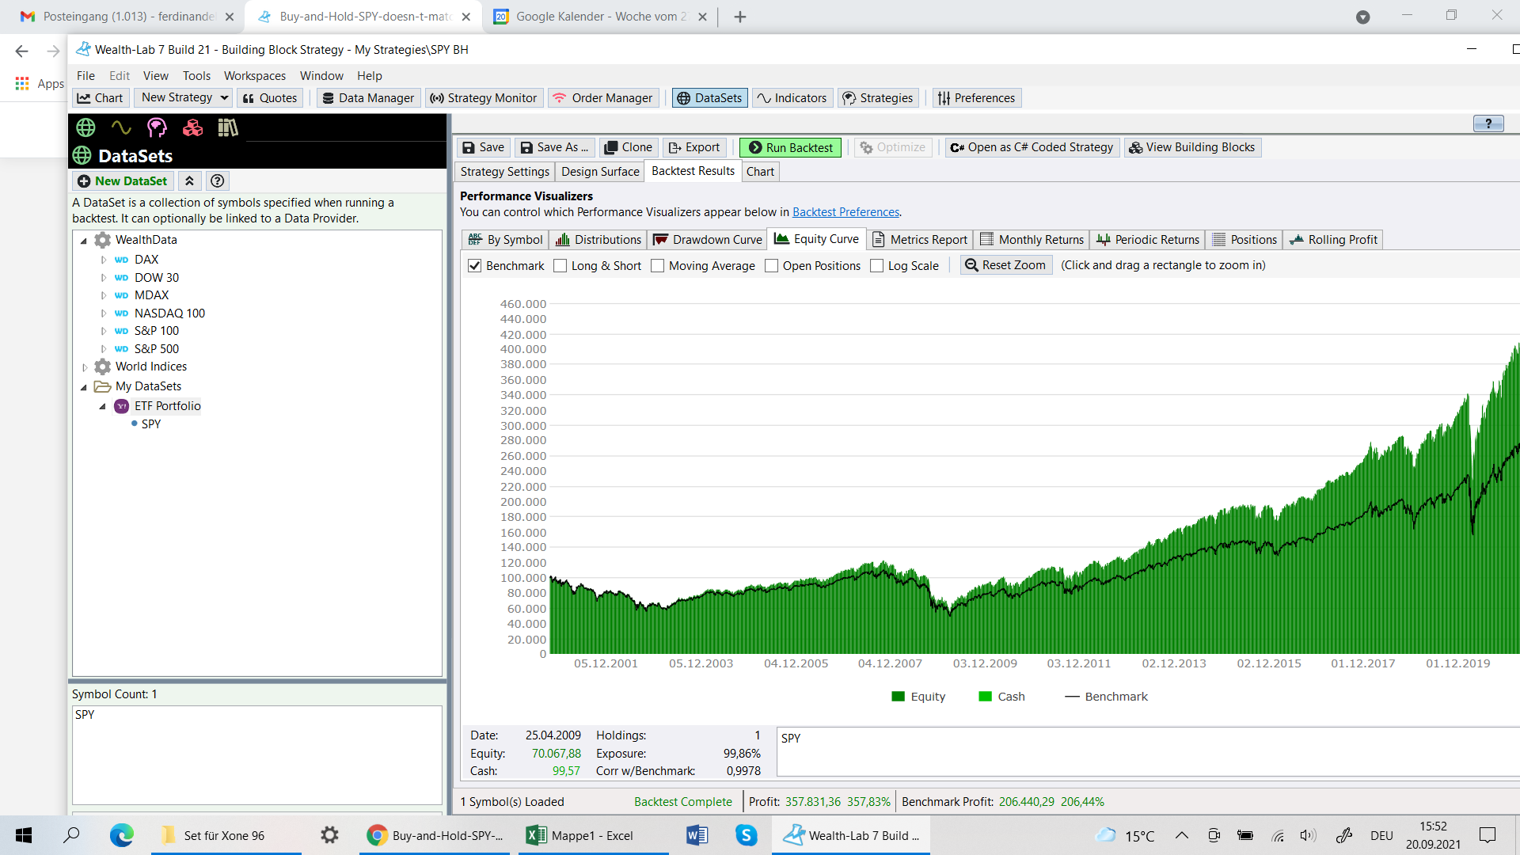
Task: Click the strategies head icon in sidebar
Action: (157, 127)
